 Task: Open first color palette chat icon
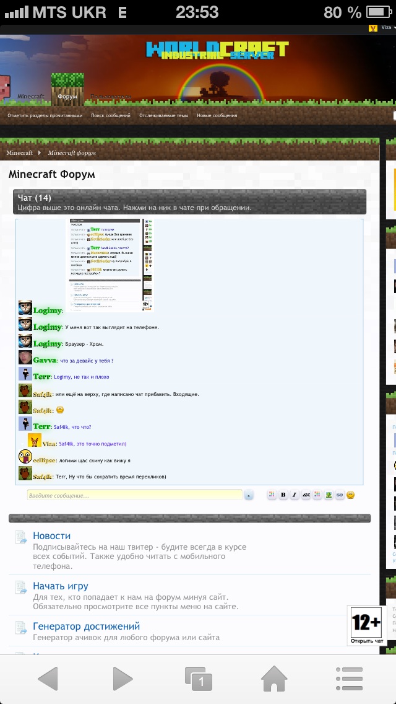[x=272, y=495]
